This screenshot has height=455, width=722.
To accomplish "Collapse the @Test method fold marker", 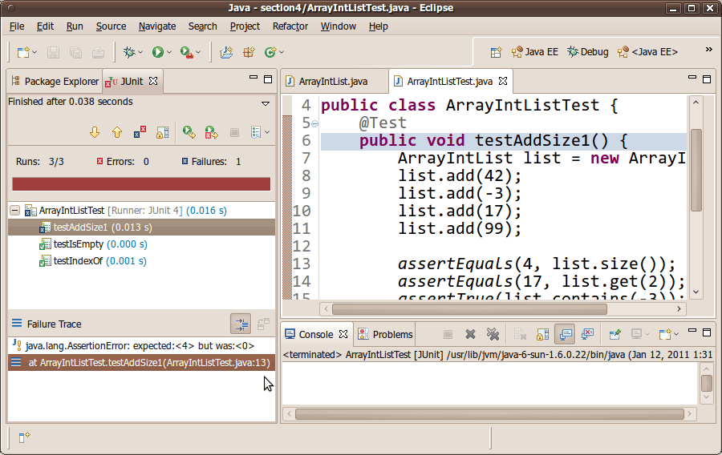I will [315, 123].
